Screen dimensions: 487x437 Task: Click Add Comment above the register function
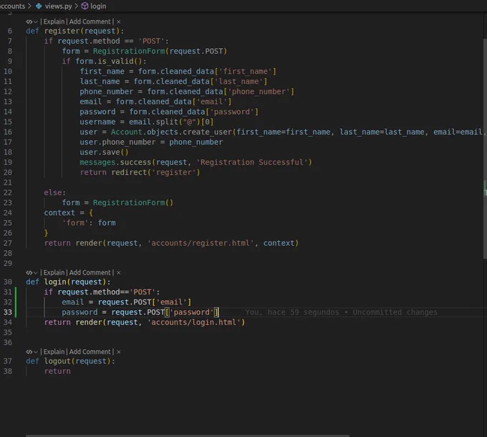tap(90, 21)
